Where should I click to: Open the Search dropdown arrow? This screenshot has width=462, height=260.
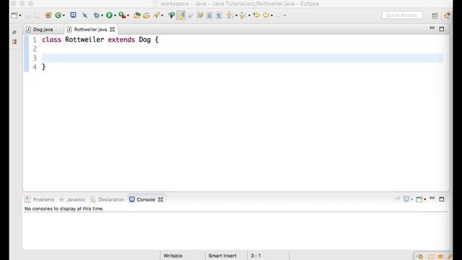click(162, 15)
